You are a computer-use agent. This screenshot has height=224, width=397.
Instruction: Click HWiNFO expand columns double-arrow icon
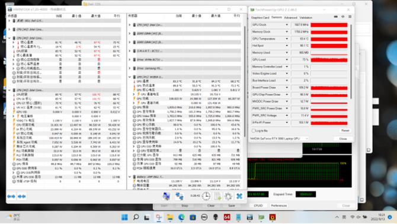tap(11, 196)
